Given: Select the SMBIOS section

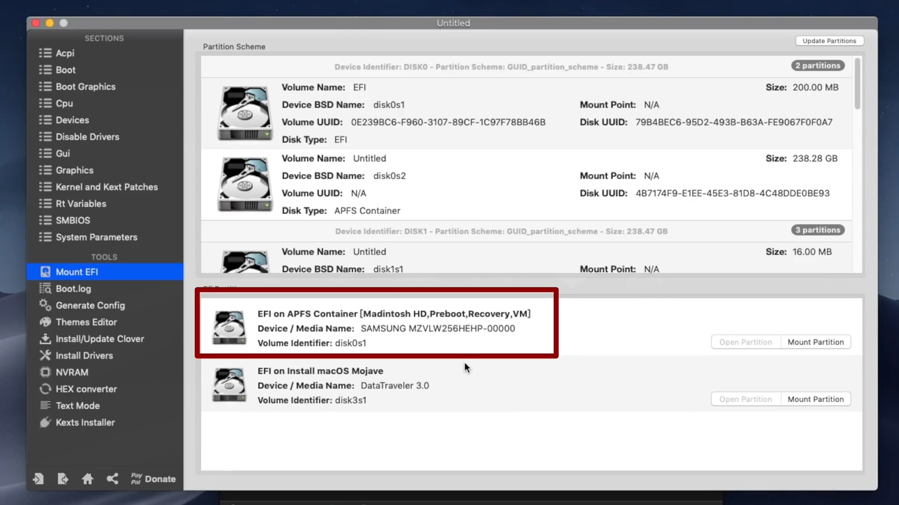Looking at the screenshot, I should (73, 220).
